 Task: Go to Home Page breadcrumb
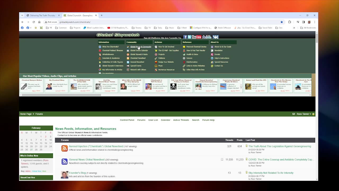point(26,114)
